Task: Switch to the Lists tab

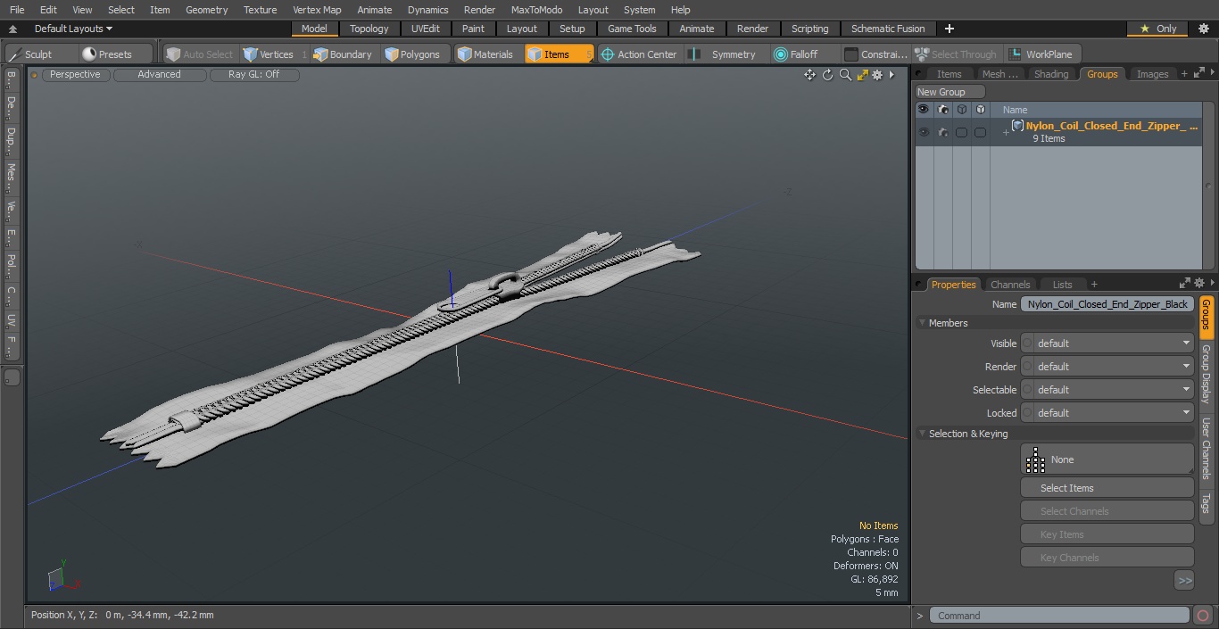Action: (1062, 285)
